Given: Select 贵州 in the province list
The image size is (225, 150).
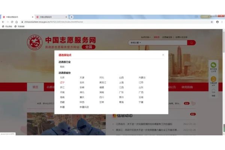Looking at the screenshot, I should (x=121, y=97).
